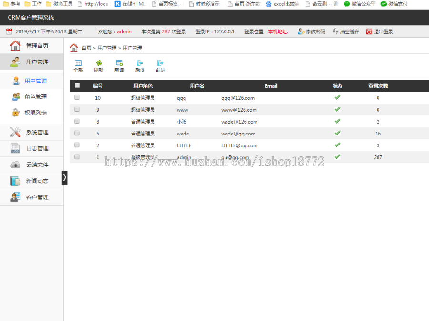Click the 登录次数 column header
This screenshot has height=321, width=429.
pos(378,86)
